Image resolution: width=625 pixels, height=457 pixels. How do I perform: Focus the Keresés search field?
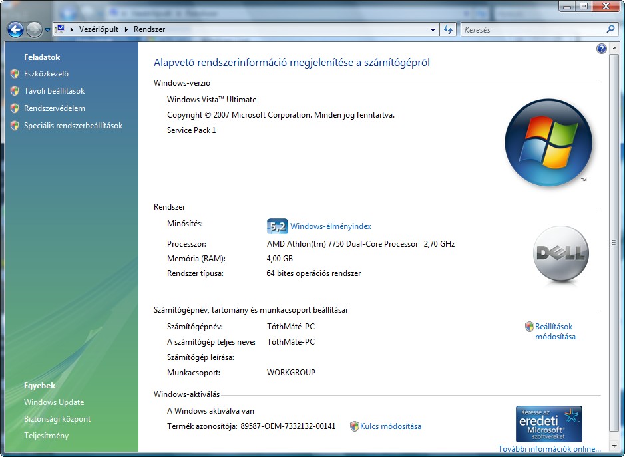tap(533, 29)
